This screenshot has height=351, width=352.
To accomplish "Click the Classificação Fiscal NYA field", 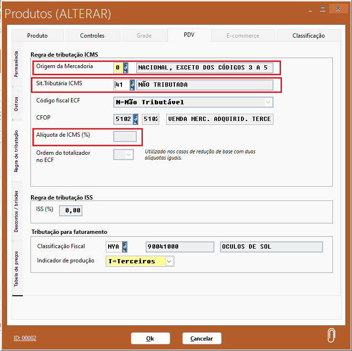I will 114,247.
